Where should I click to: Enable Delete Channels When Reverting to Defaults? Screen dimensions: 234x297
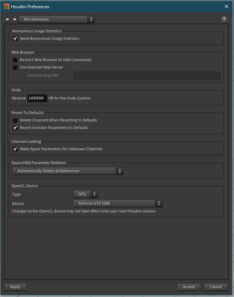pos(15,120)
